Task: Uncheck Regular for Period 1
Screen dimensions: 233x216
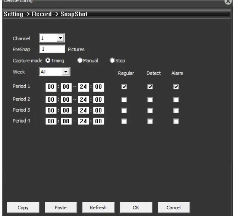Action: click(124, 86)
